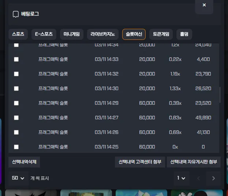Click the bet list vertical scrollbar
Image resolution: width=228 pixels, height=196 pixels.
click(220, 95)
